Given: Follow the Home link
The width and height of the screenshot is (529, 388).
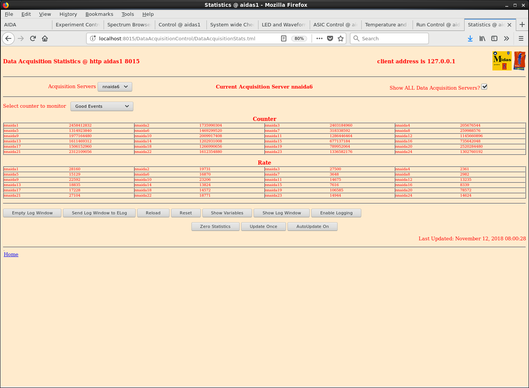Looking at the screenshot, I should [11, 254].
